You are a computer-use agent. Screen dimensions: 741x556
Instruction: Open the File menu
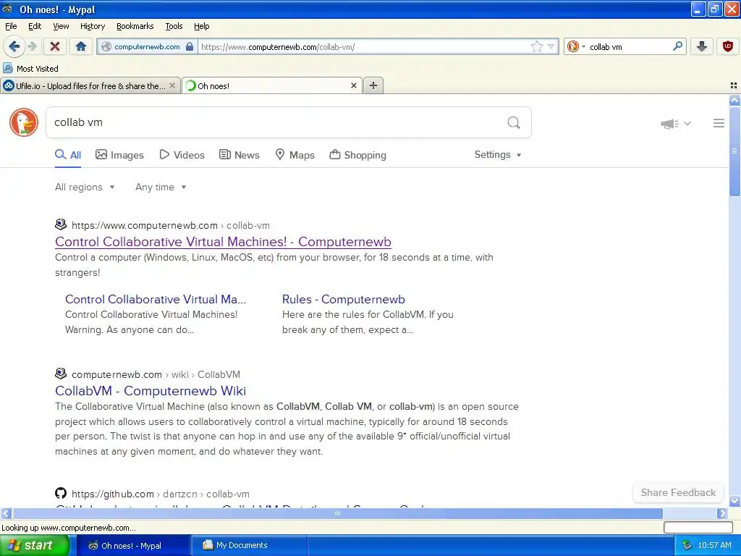coord(11,26)
